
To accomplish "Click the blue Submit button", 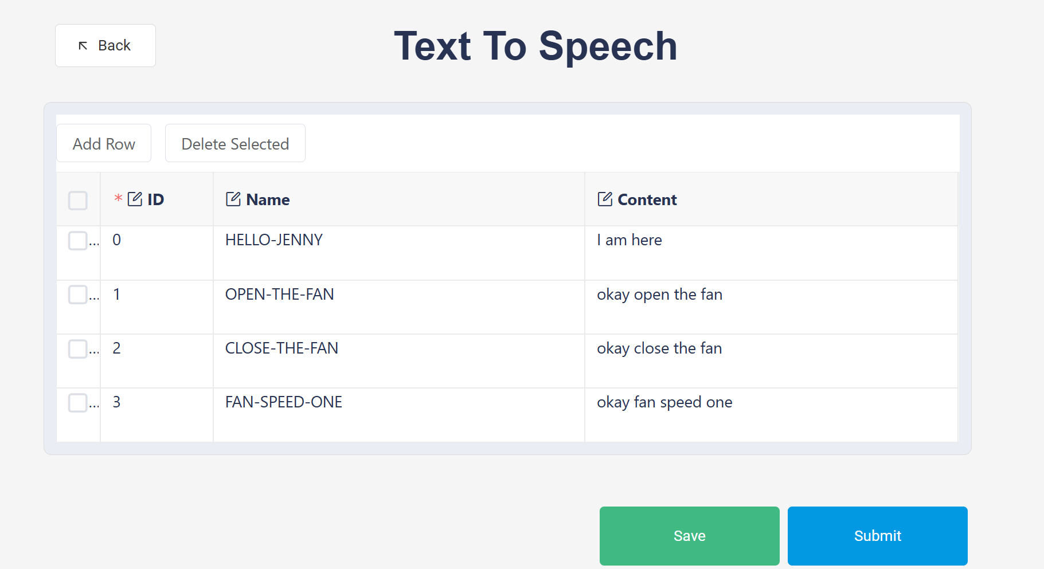I will [877, 536].
